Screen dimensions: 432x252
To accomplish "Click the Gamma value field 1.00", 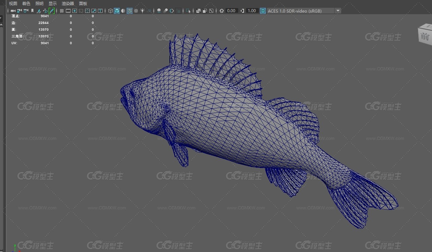I will pos(252,11).
